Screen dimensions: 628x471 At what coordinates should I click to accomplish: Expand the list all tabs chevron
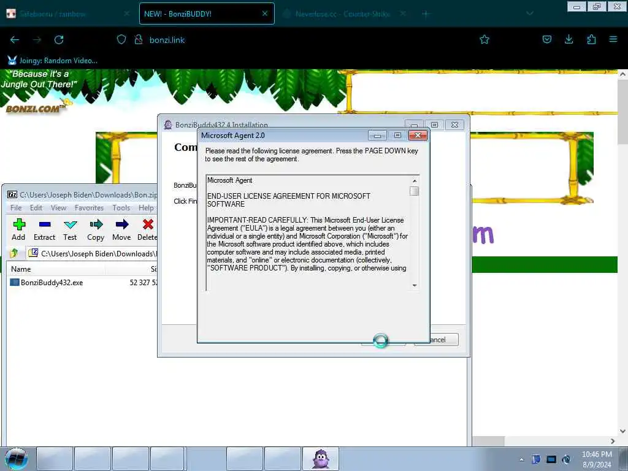pos(530,13)
